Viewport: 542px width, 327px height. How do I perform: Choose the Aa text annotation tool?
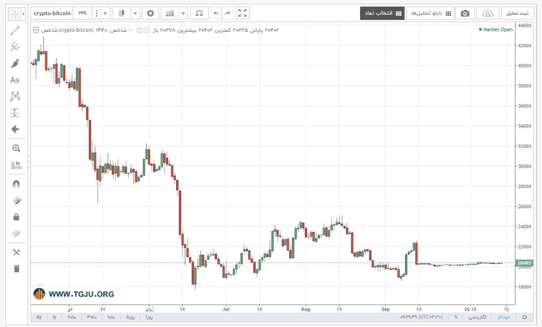coord(15,80)
